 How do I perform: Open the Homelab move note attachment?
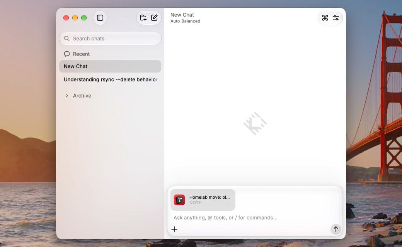pyautogui.click(x=203, y=200)
